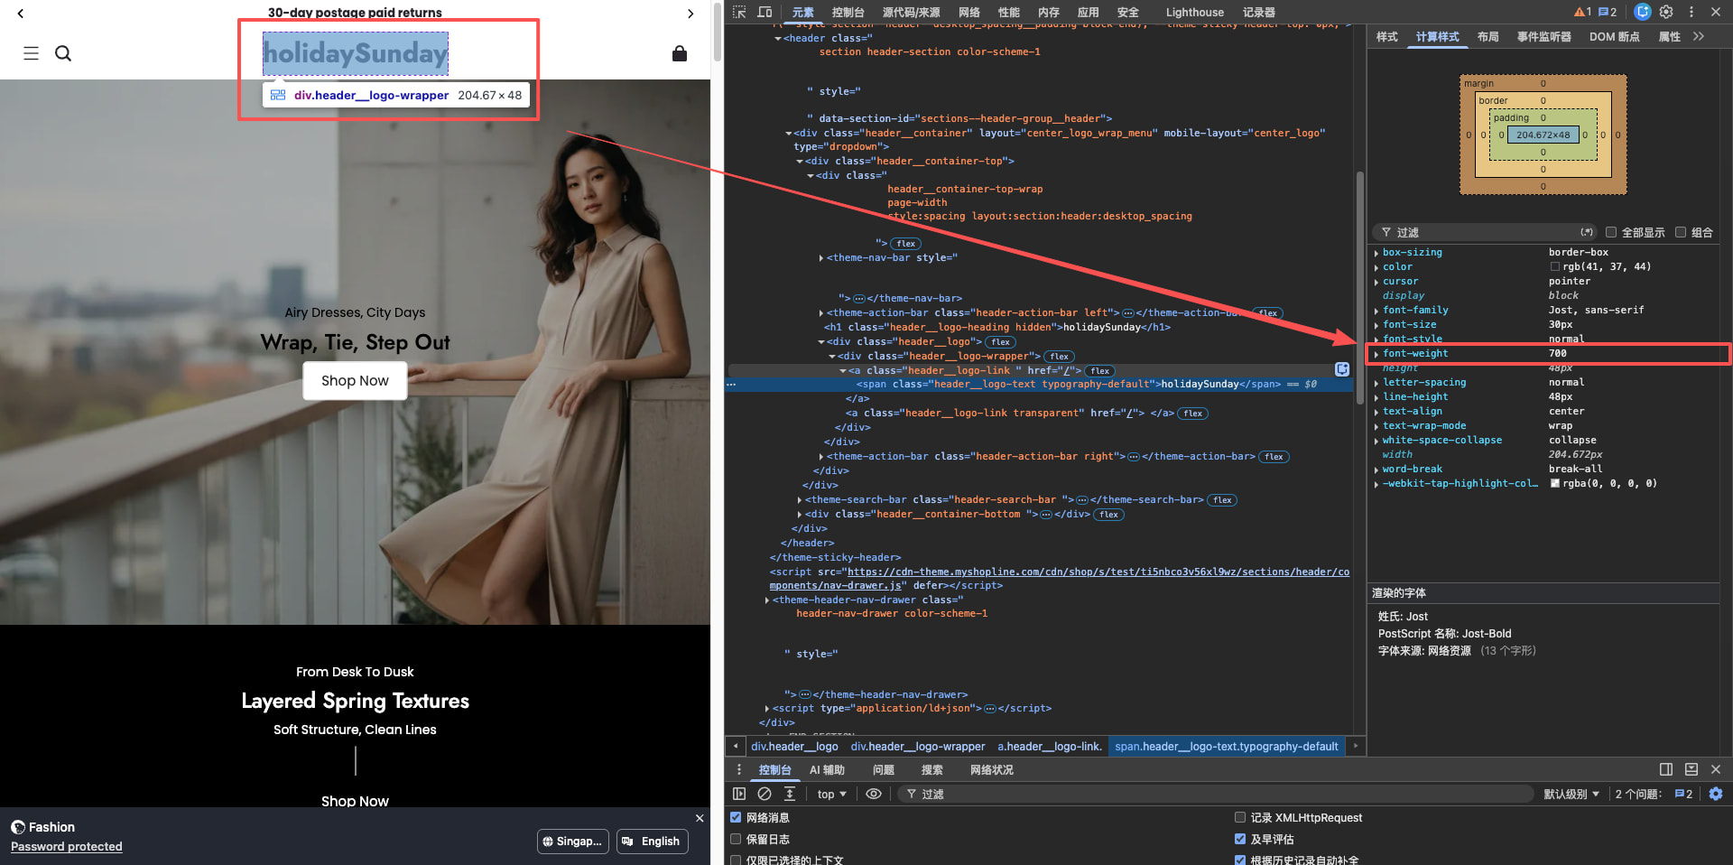Click the Shop Now button on the hero image
This screenshot has height=865, width=1733.
[355, 381]
